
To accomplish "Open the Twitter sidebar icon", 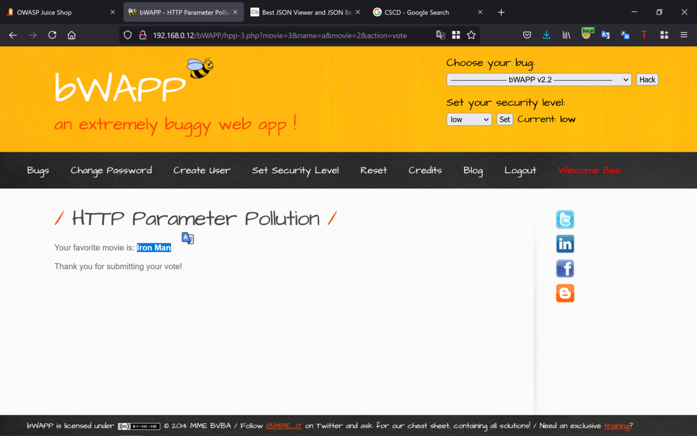I will coord(565,219).
